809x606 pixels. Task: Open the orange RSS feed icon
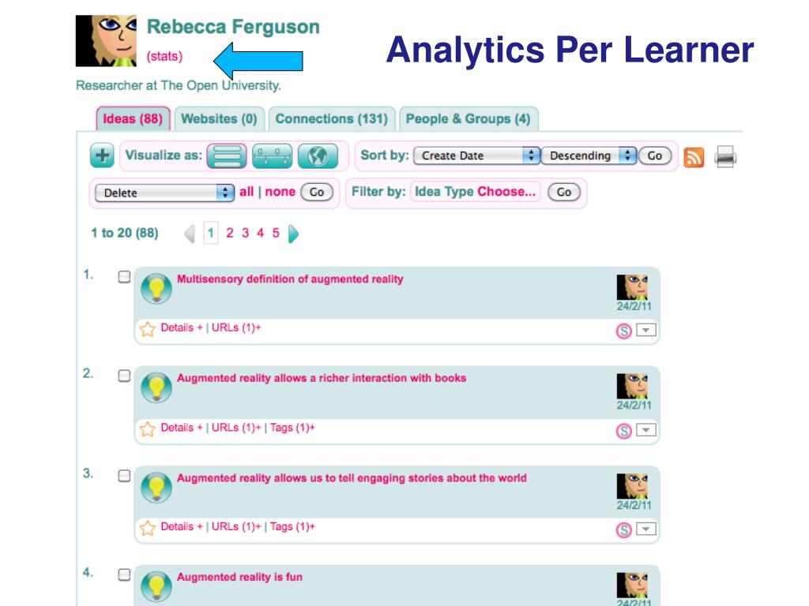coord(694,157)
